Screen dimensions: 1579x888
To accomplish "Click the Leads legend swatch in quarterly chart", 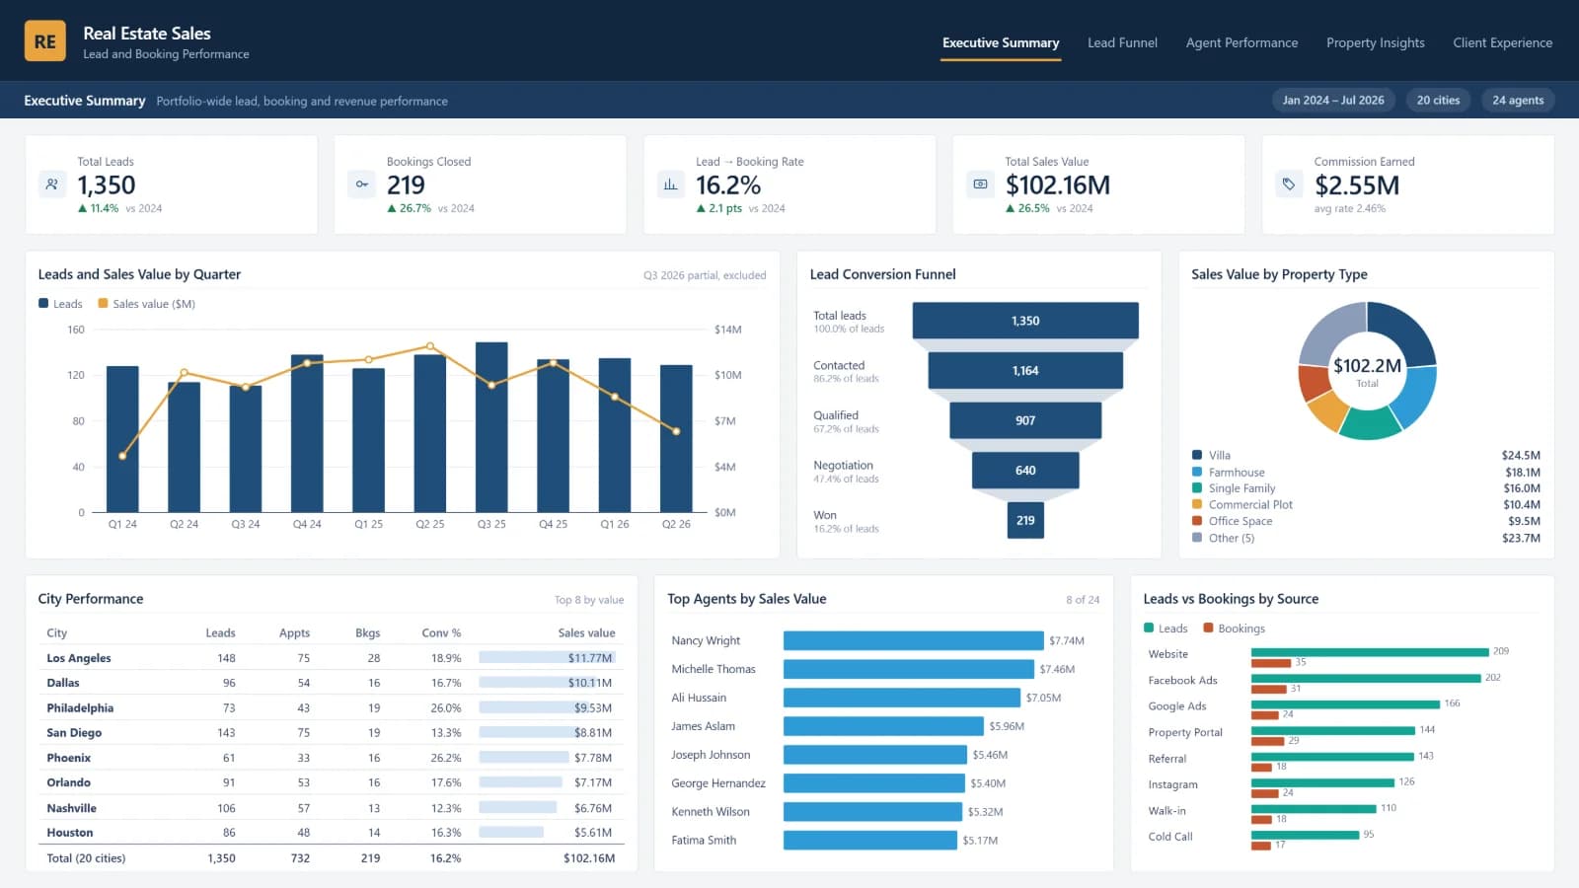I will coord(43,304).
